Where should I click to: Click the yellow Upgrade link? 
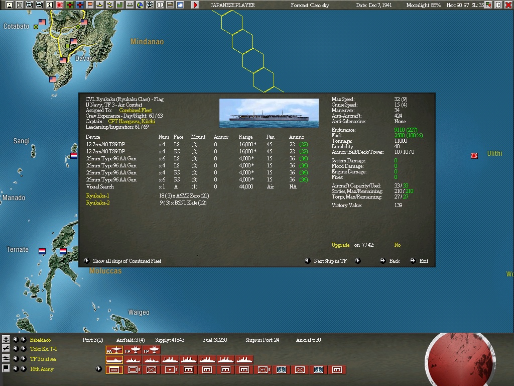(x=340, y=245)
